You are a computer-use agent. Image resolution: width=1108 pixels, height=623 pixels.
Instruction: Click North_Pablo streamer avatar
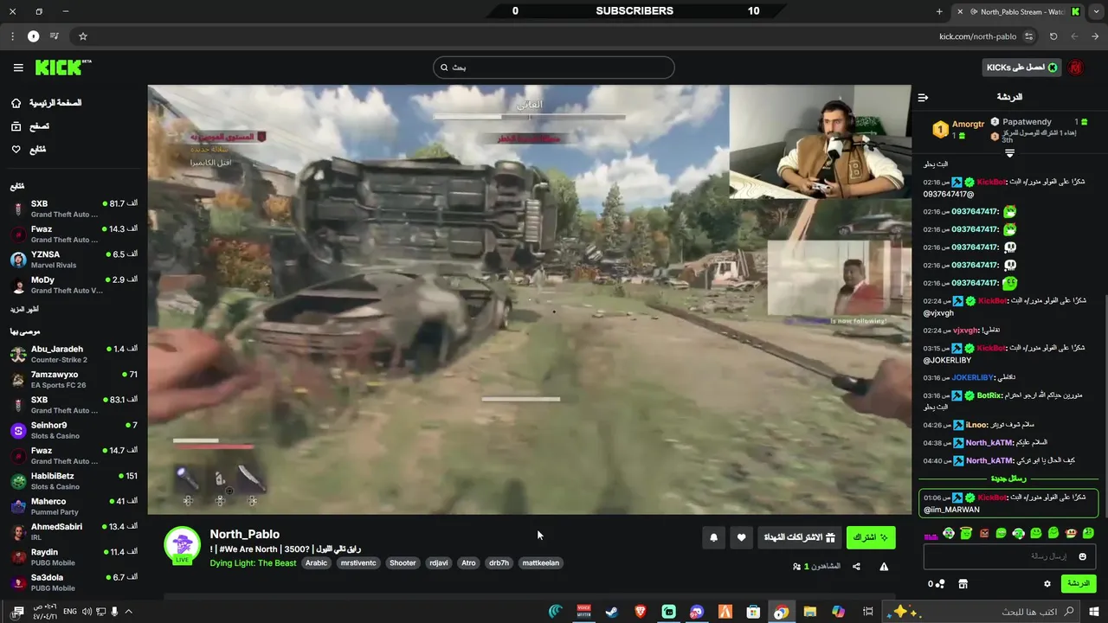[x=182, y=544]
